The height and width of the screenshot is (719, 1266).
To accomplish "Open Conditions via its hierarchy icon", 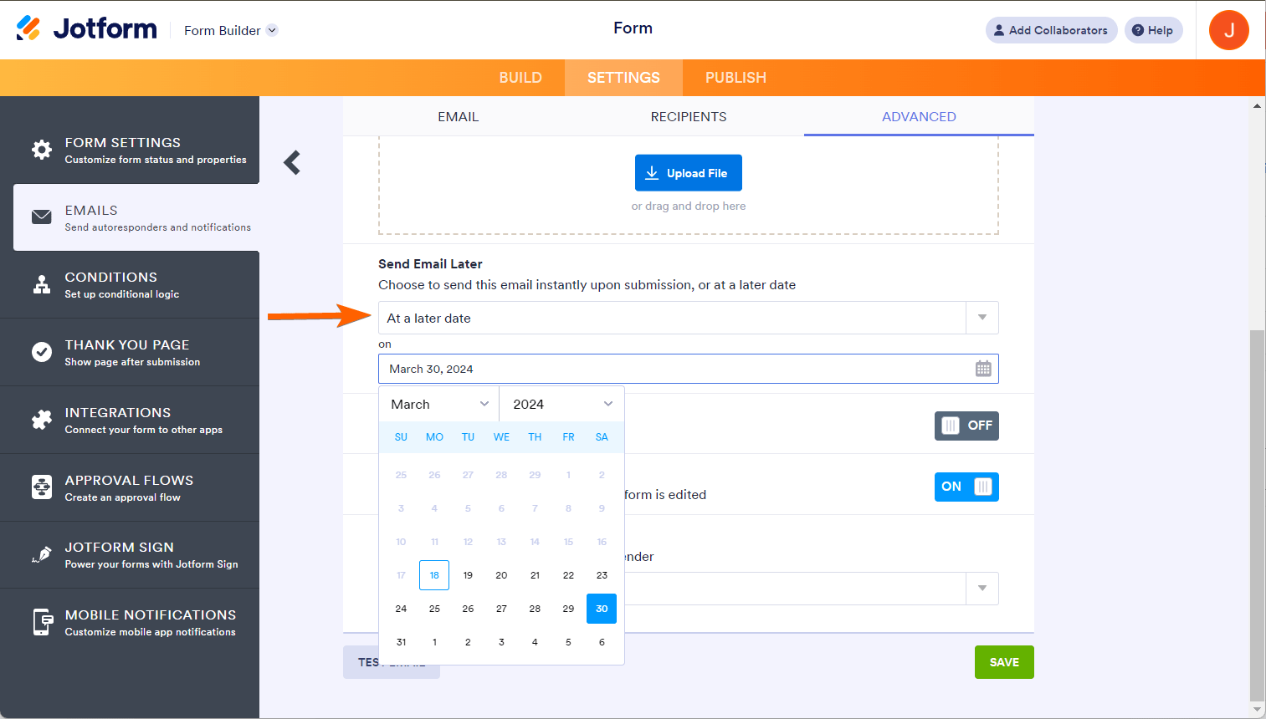I will (x=42, y=285).
